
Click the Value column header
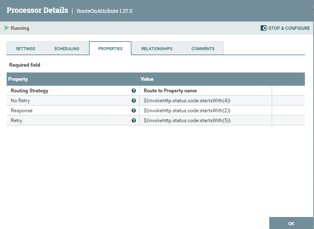[x=147, y=79]
